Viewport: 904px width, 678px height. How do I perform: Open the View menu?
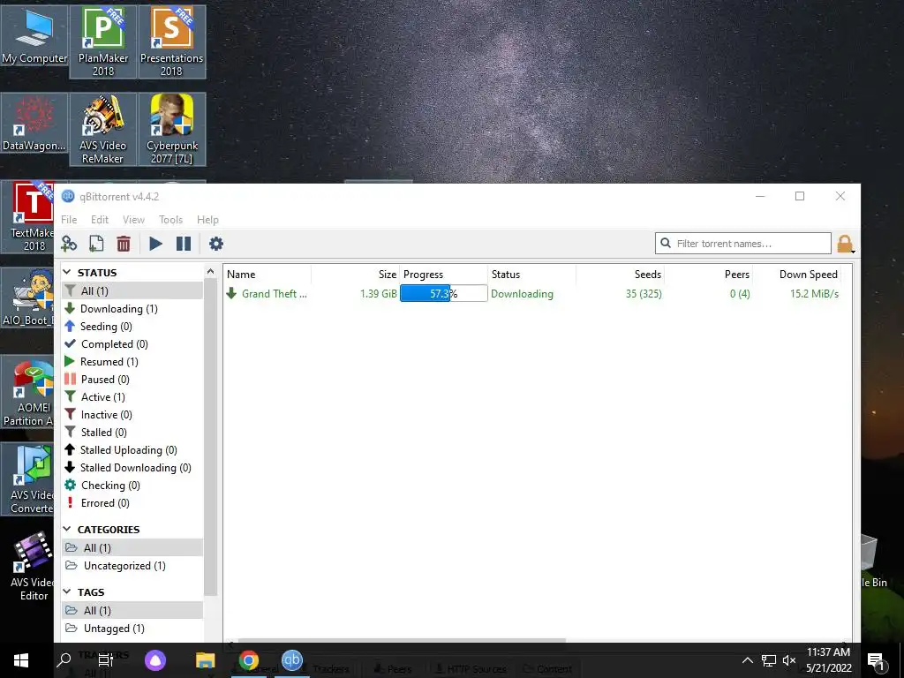point(133,220)
